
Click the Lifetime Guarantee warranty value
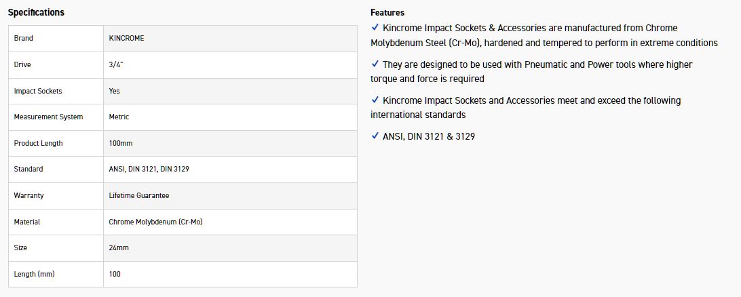click(x=139, y=195)
